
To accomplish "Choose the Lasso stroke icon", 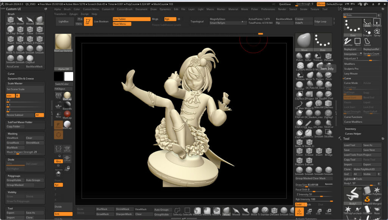I will (367, 42).
